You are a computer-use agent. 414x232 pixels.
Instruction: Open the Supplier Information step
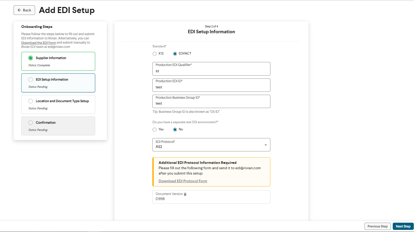[58, 61]
